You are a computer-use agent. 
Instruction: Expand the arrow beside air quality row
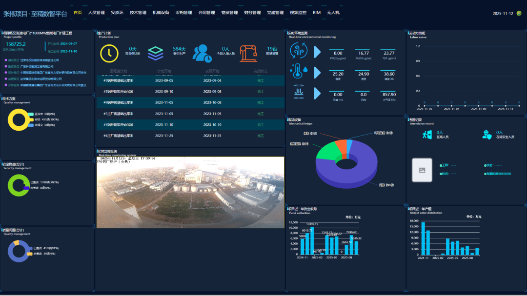tap(317, 52)
